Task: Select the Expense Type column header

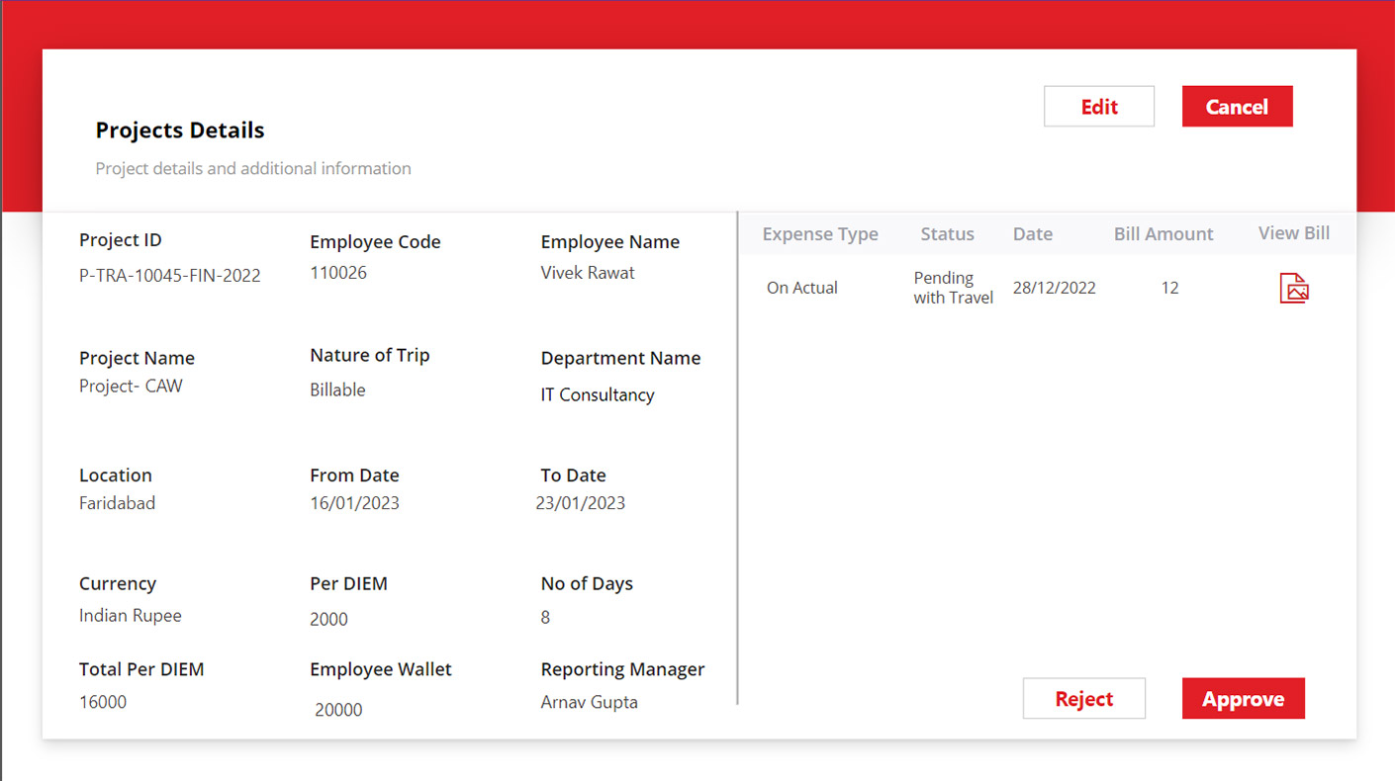Action: point(820,234)
